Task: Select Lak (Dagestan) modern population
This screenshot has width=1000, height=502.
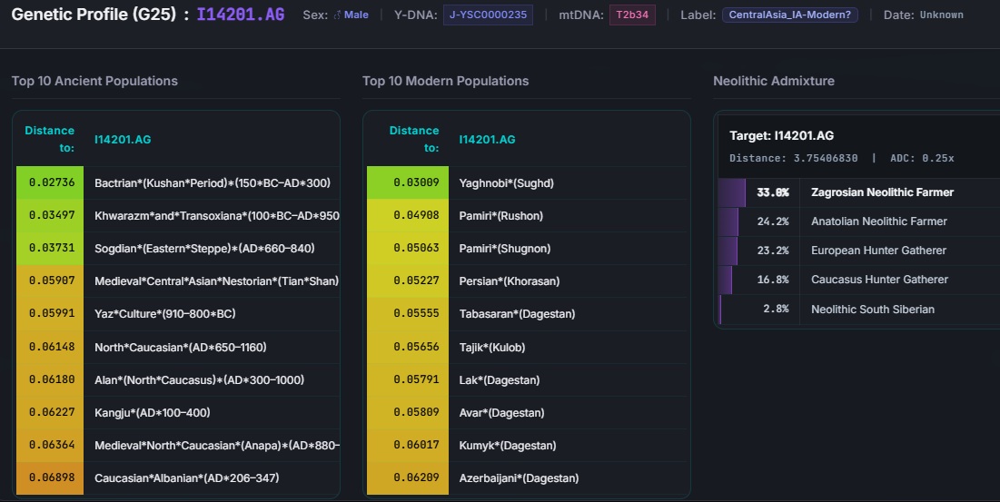Action: coord(527,379)
